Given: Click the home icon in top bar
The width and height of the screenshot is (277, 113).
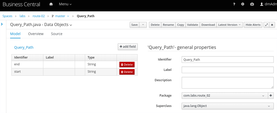Looking at the screenshot, I should [x=51, y=4].
